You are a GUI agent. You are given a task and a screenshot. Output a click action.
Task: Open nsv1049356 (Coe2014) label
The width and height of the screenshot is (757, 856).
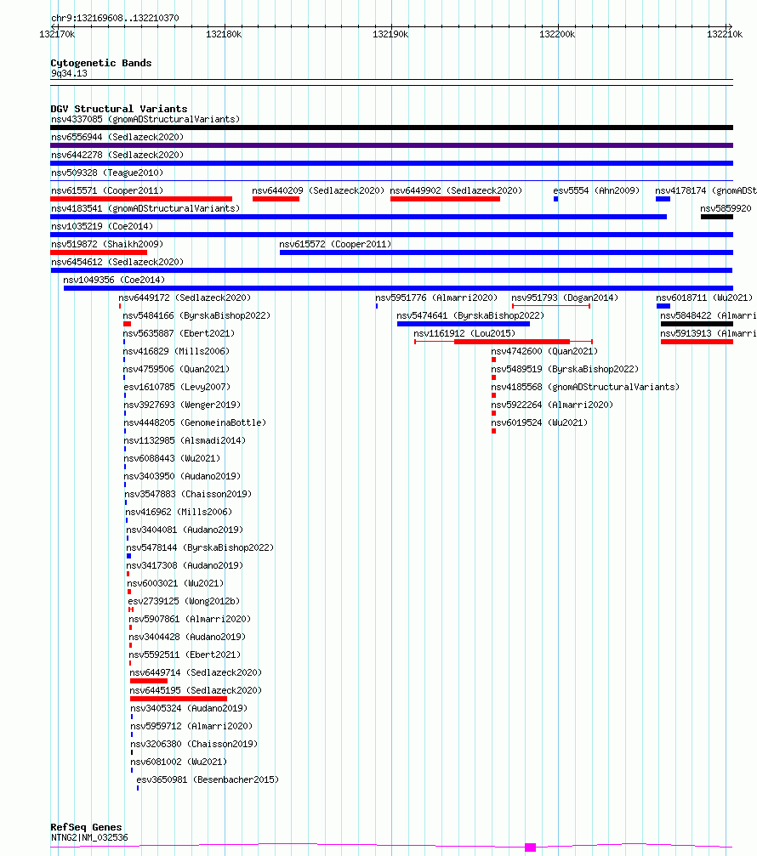(x=114, y=280)
